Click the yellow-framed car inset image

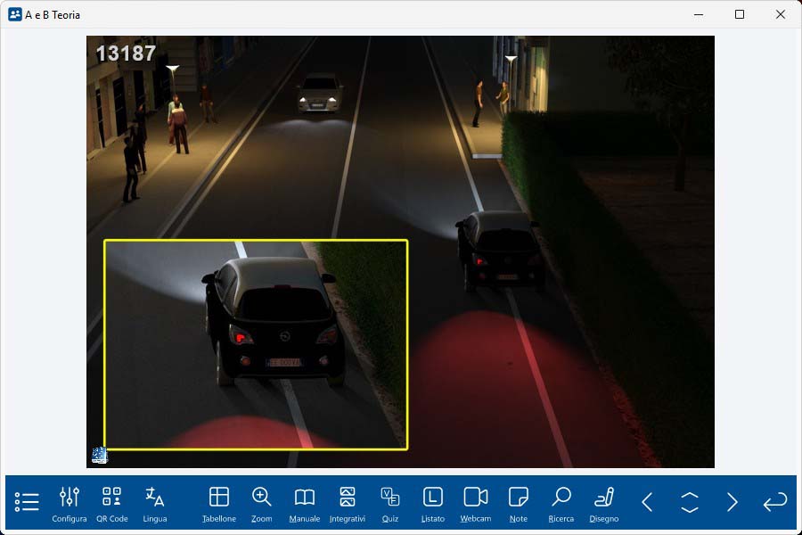pyautogui.click(x=256, y=344)
